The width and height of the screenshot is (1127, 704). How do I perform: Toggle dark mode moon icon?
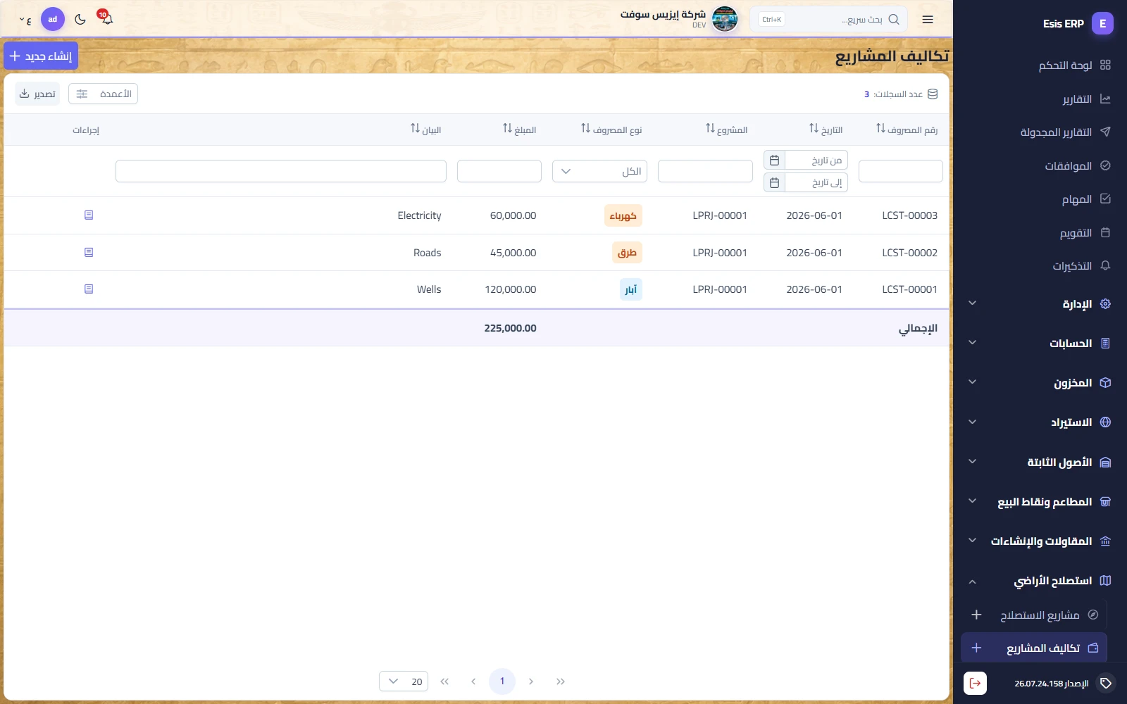pos(80,19)
